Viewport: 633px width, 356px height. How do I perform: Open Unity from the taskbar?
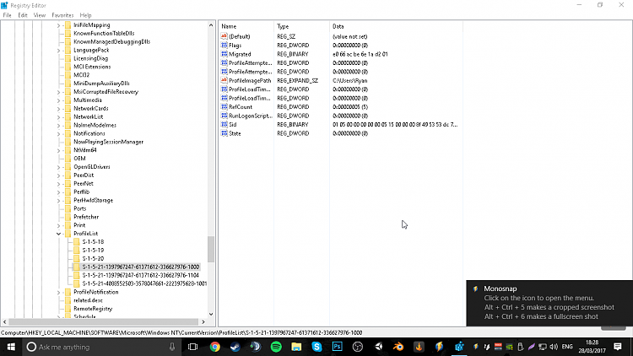[x=378, y=347]
